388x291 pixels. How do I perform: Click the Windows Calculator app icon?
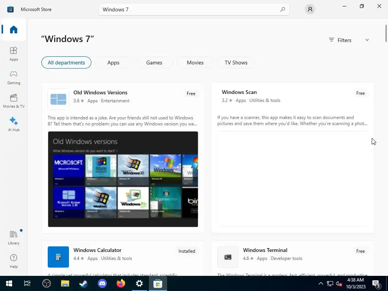[x=58, y=257]
